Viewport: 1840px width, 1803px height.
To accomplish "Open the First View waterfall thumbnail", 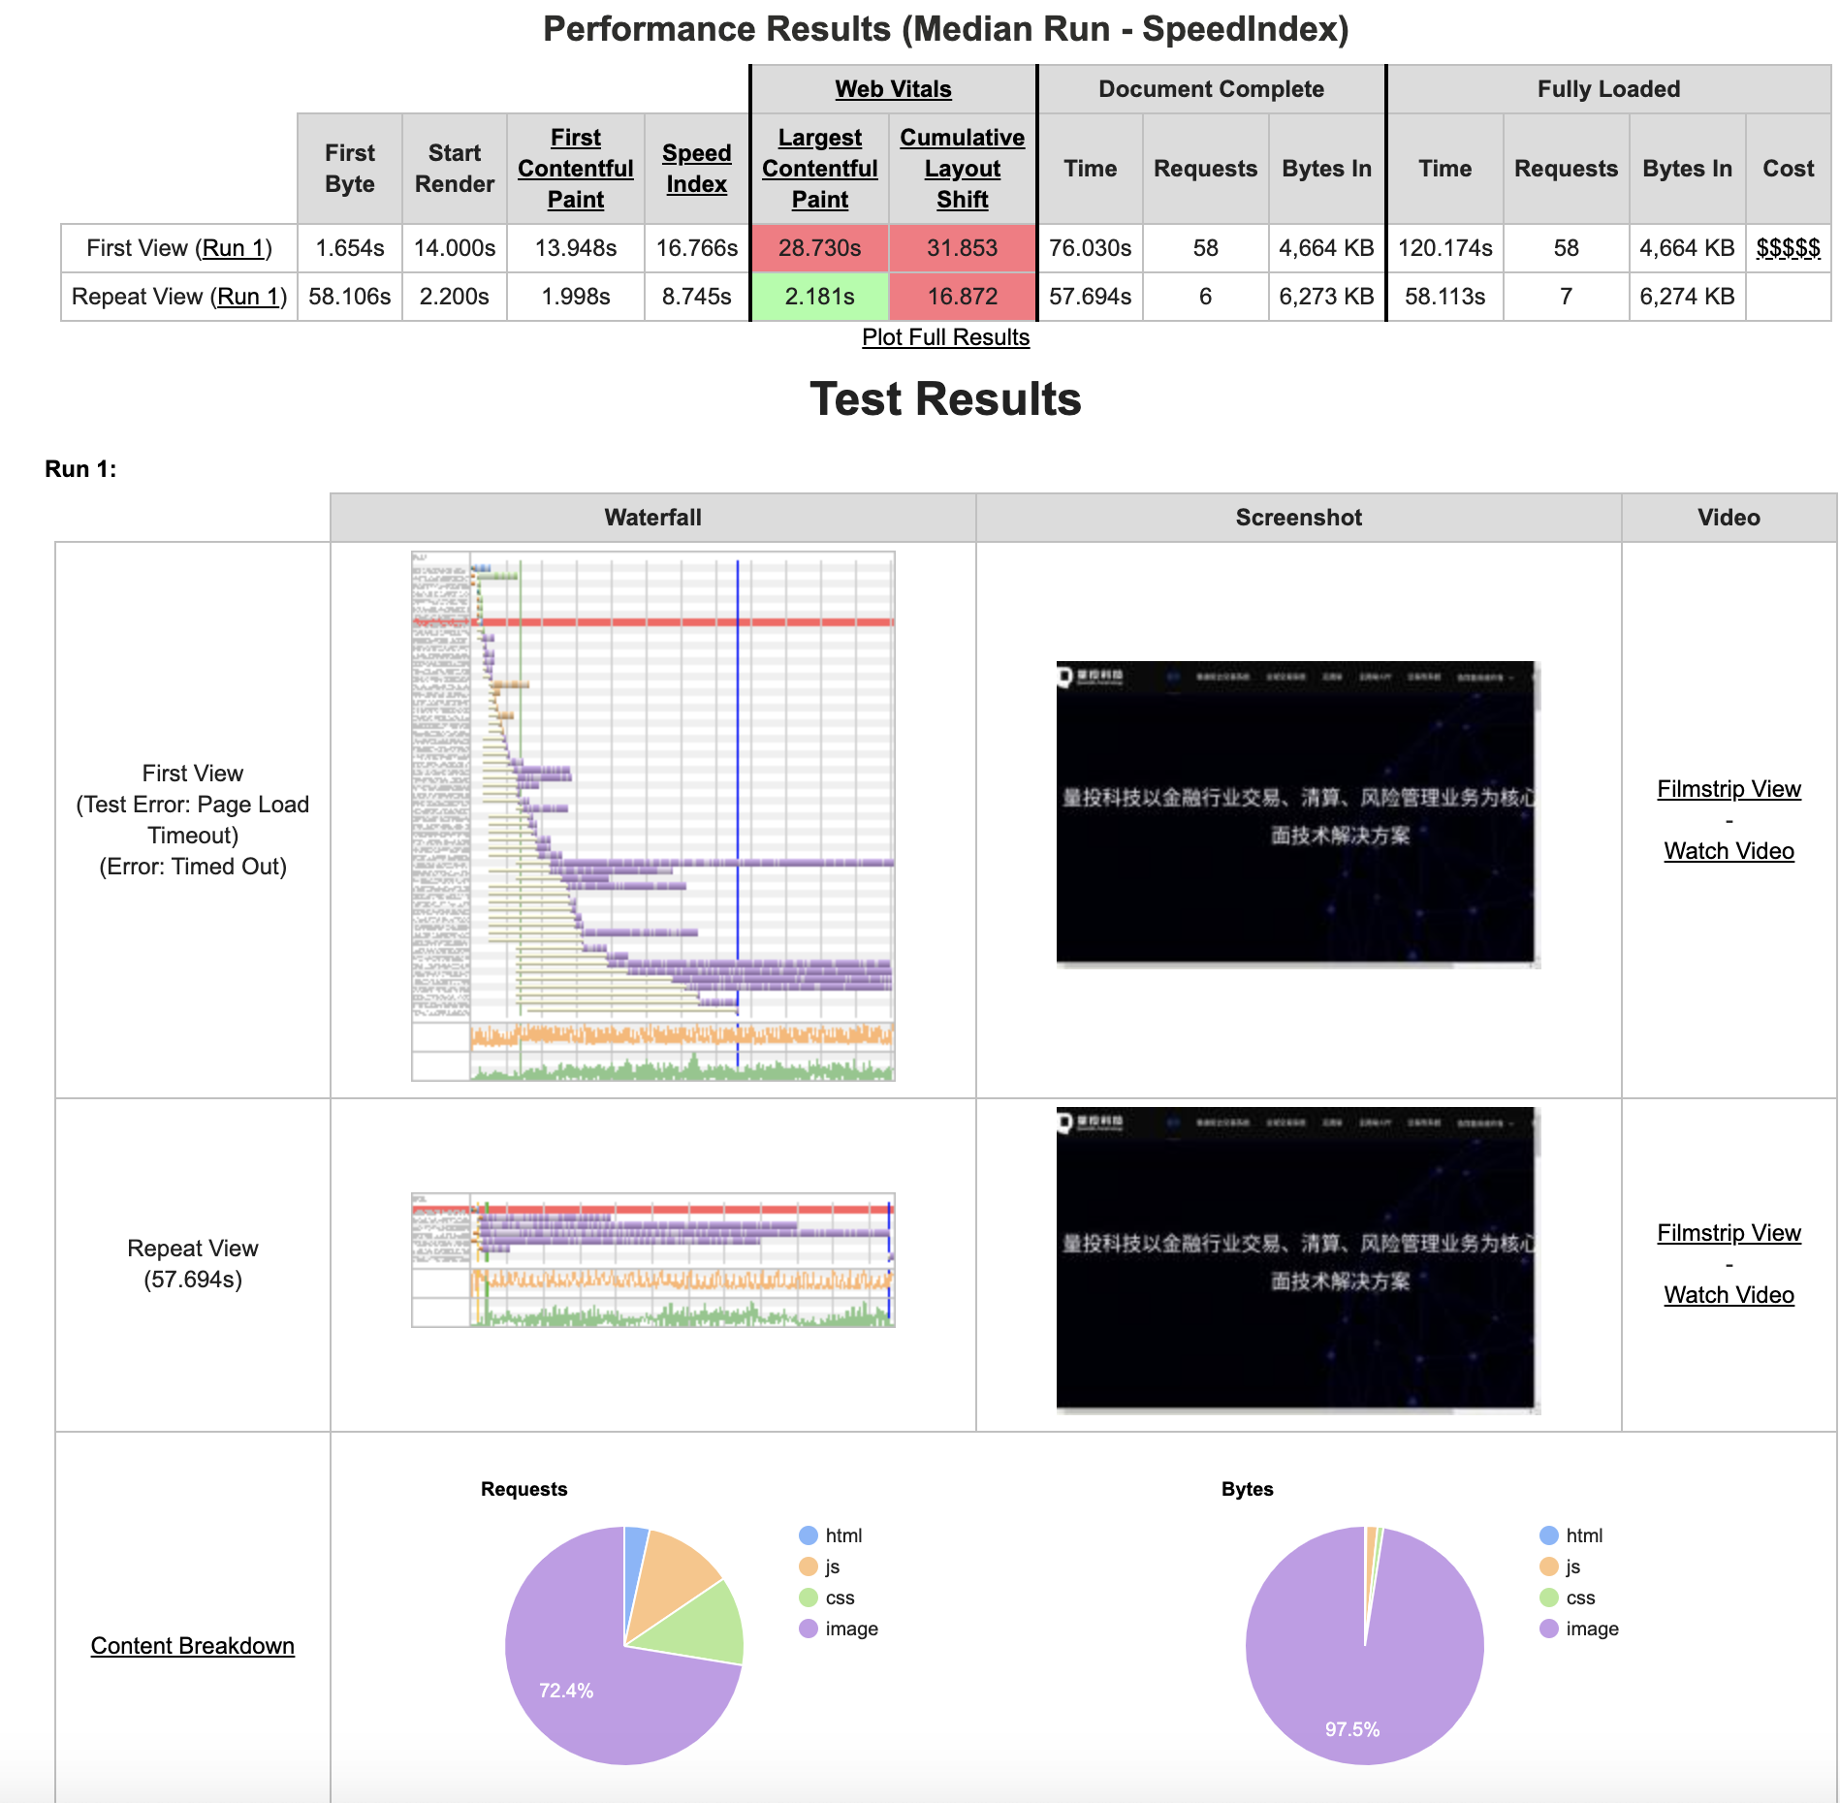I will 652,816.
